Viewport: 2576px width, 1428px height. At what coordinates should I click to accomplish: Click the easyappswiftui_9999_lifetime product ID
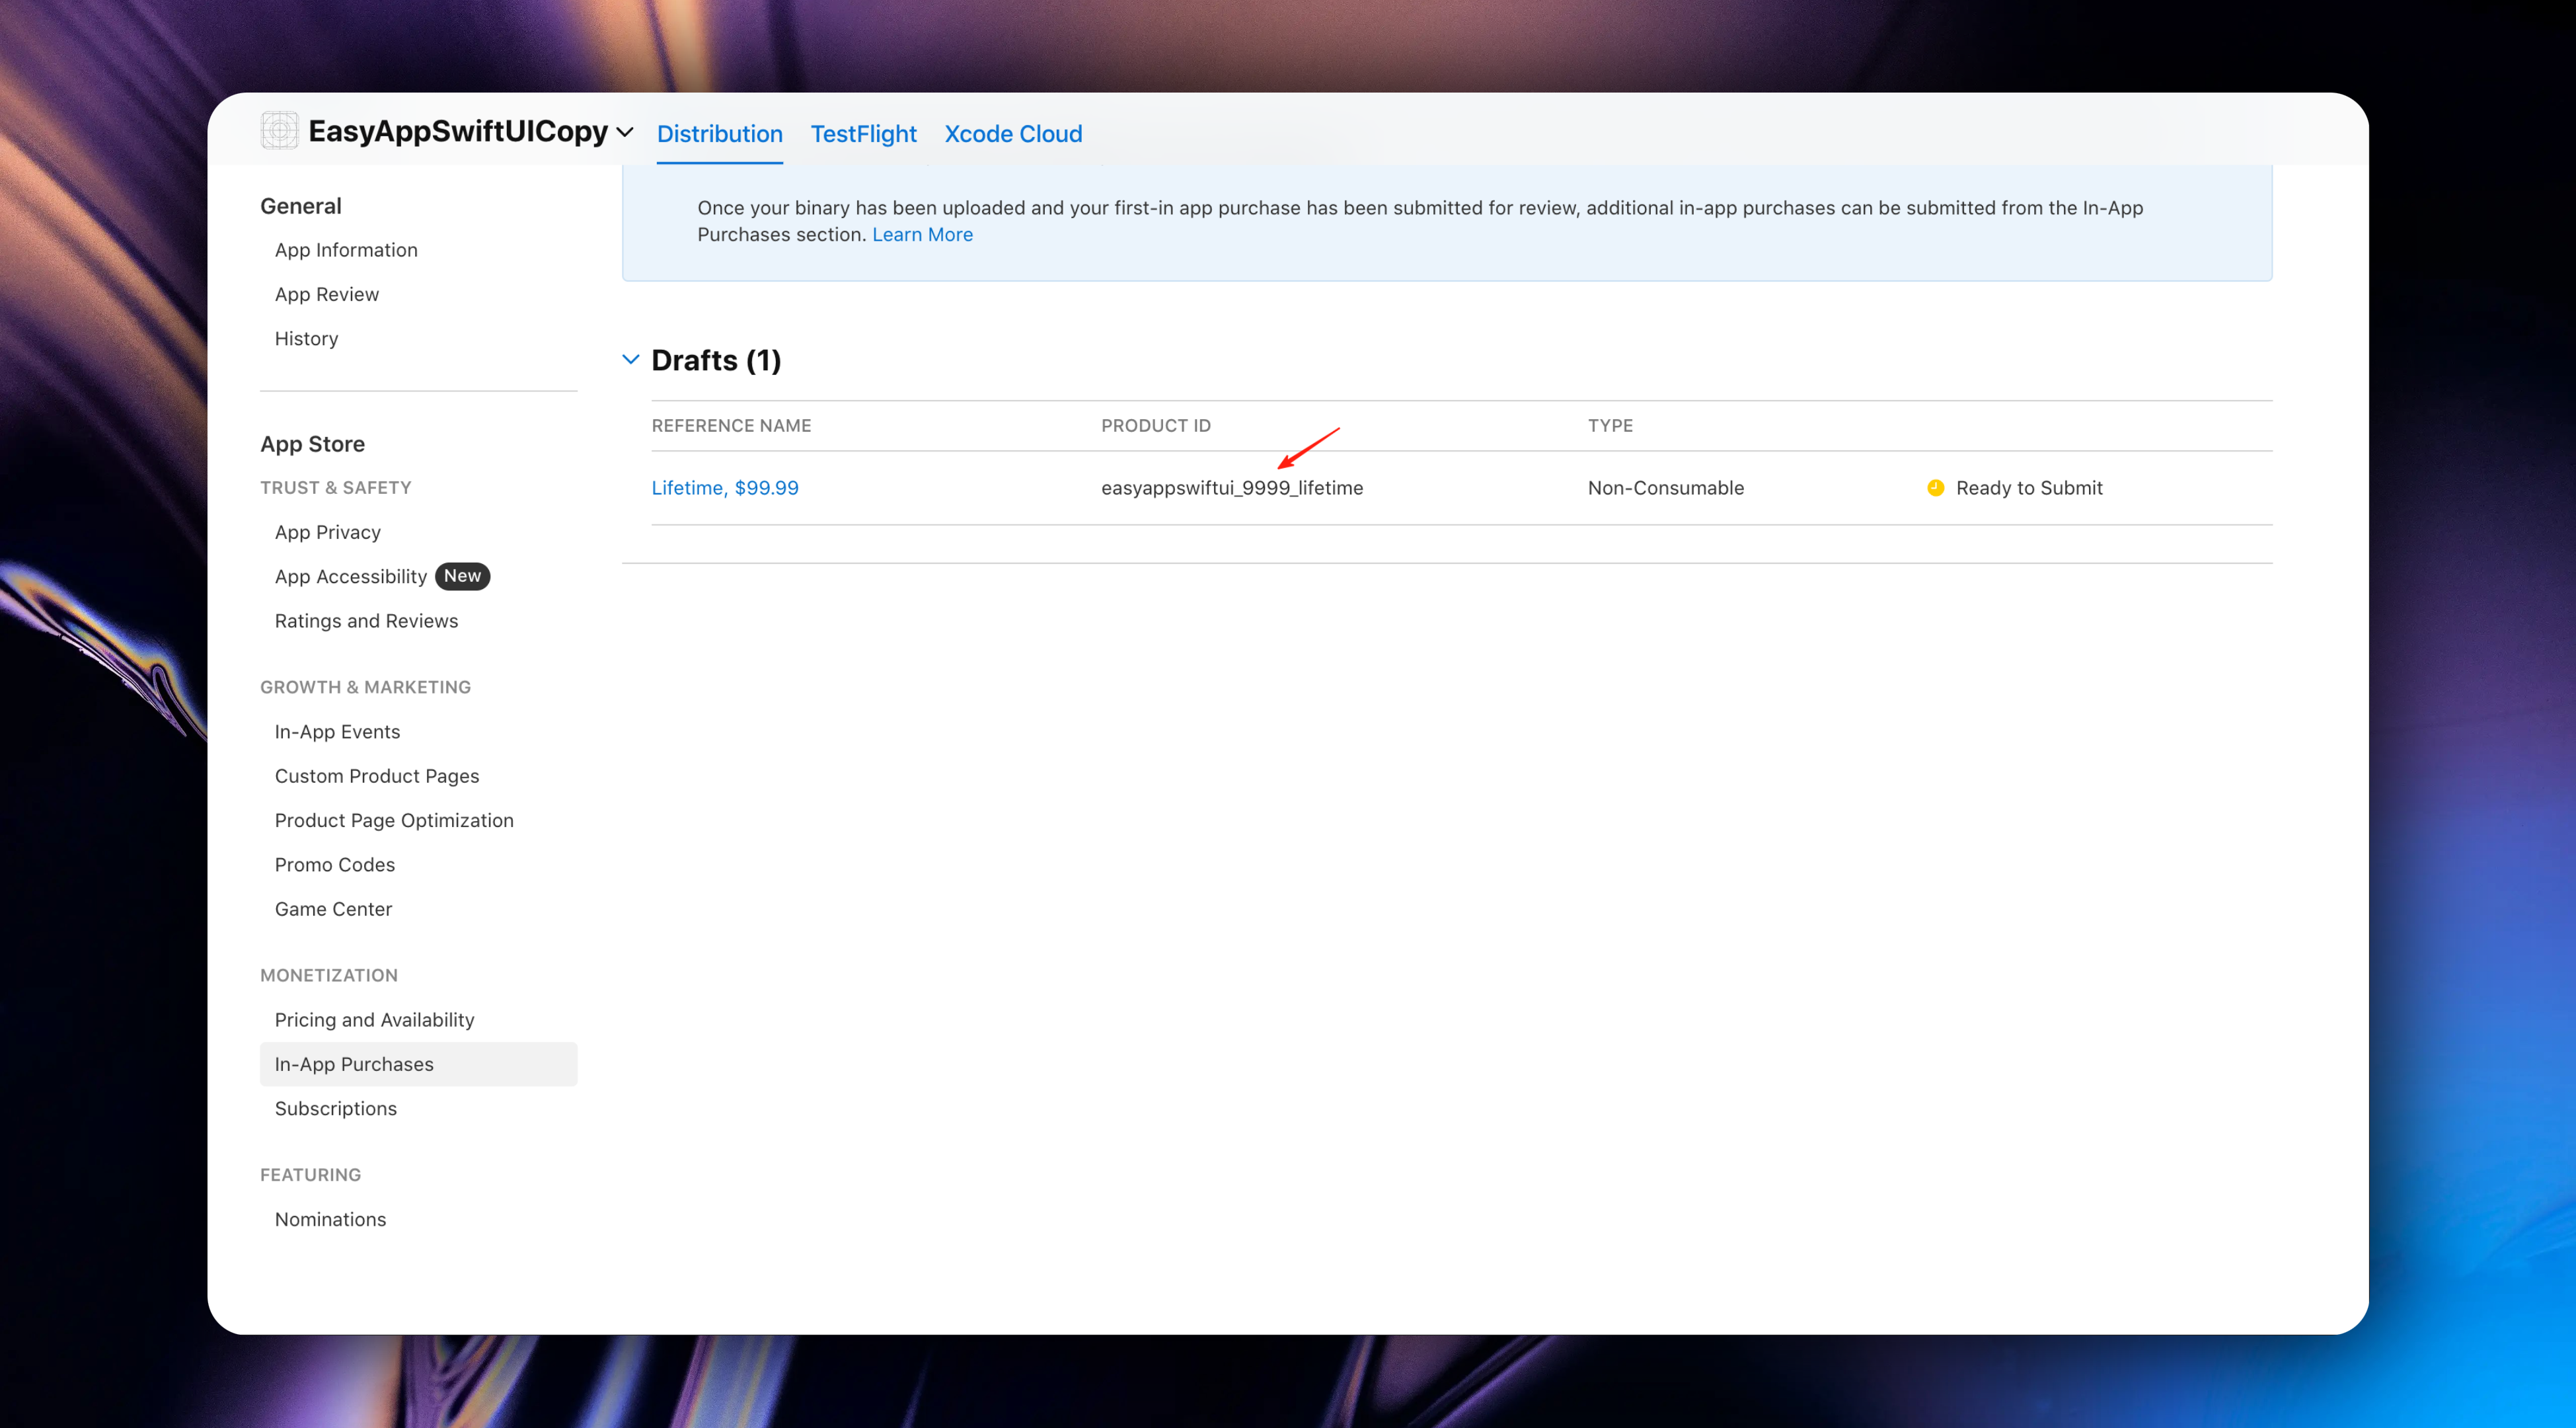coord(1231,487)
